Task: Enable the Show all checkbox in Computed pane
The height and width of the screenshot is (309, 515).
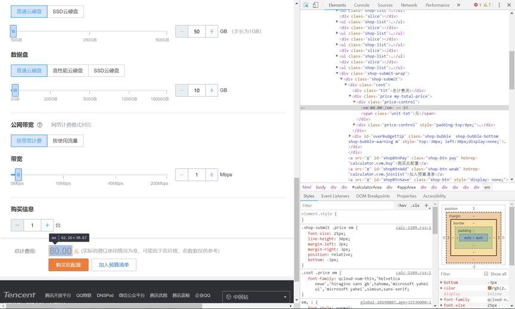Action: point(486,274)
